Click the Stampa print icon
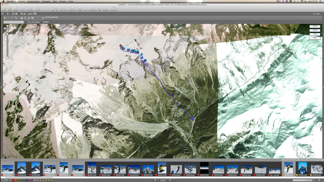324x182 pixels. (x=80, y=9)
